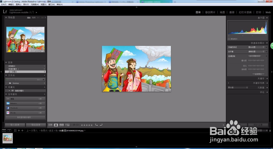Hide right panel via right edge arrow
The height and width of the screenshot is (149, 273).
272,72
